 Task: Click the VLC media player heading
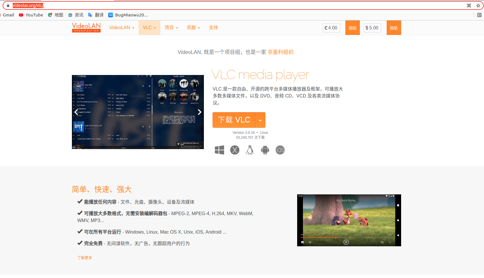coord(260,75)
